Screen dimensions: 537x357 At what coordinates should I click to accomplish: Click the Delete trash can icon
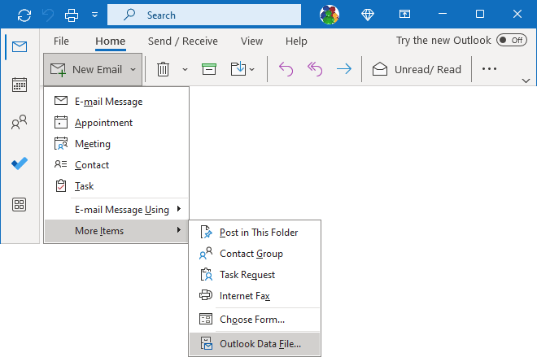(x=163, y=69)
